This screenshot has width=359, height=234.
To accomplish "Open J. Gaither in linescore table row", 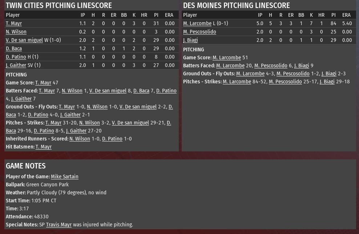I will pos(16,65).
